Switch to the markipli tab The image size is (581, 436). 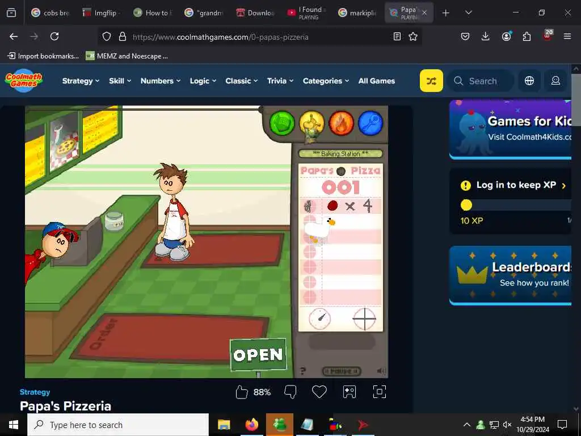[358, 13]
